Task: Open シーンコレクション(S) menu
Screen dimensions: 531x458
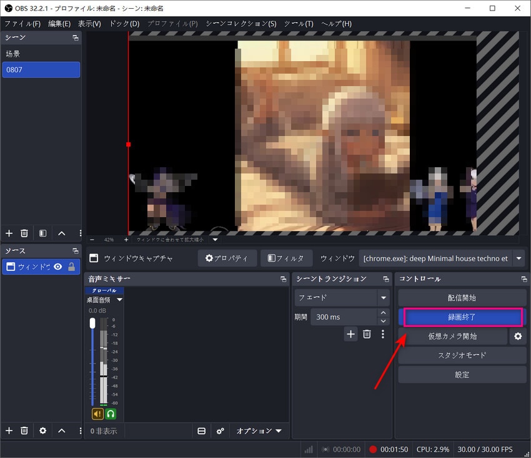Action: pyautogui.click(x=241, y=24)
